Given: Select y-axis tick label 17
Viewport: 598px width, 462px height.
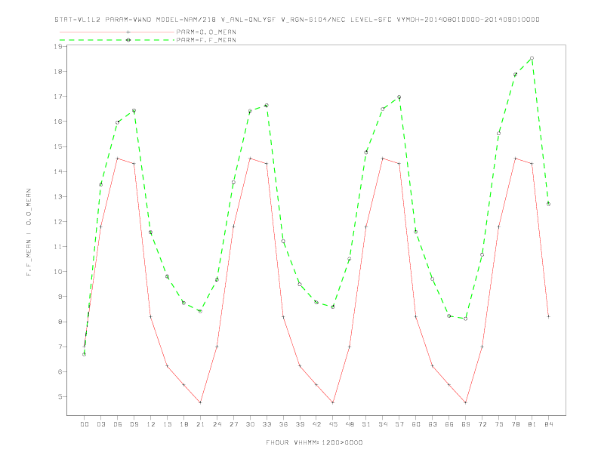Looking at the screenshot, I should [58, 97].
